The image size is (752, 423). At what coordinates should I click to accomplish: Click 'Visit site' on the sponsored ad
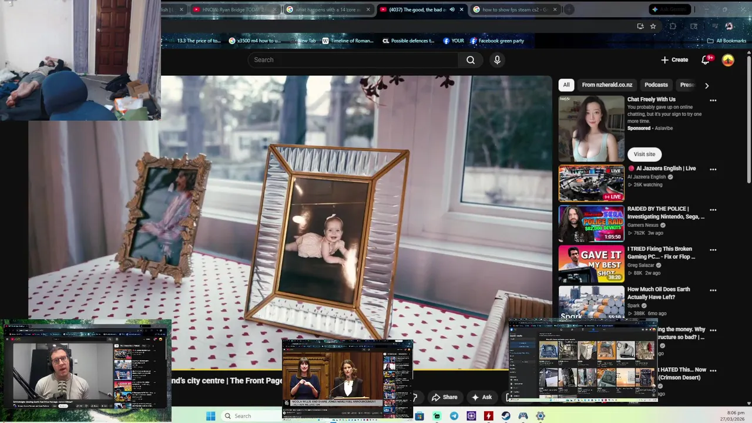click(x=644, y=154)
